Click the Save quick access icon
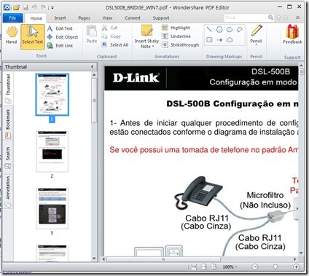The height and width of the screenshot is (276, 309). tap(26, 7)
